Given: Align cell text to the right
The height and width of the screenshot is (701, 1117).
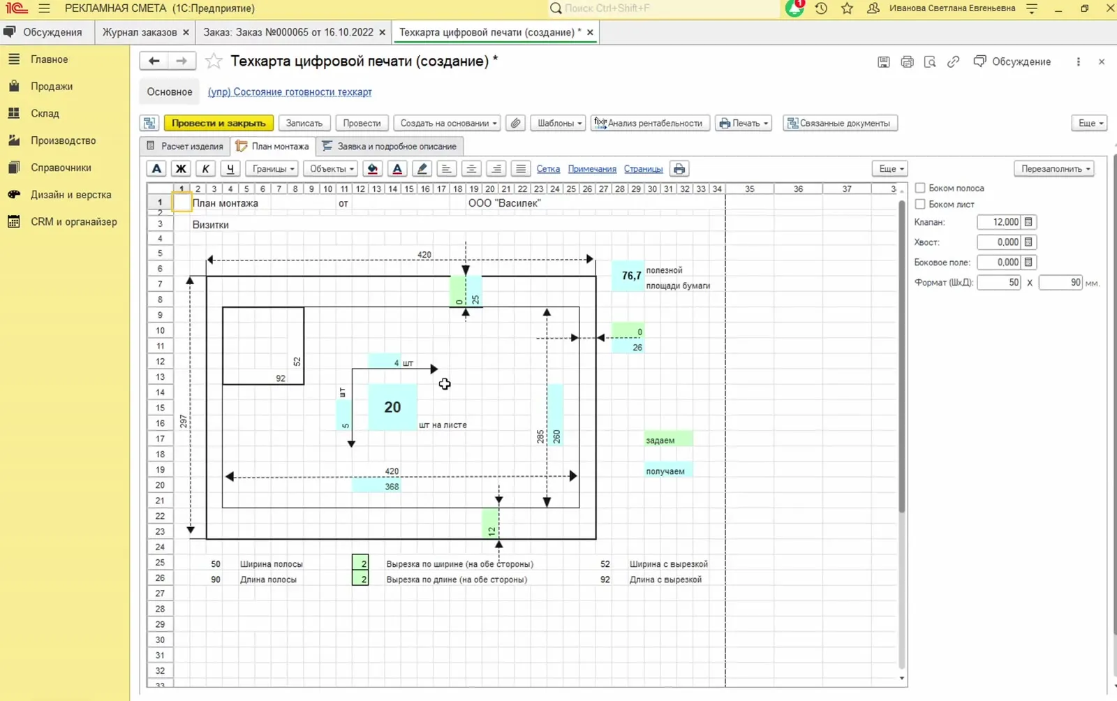Looking at the screenshot, I should tap(496, 169).
